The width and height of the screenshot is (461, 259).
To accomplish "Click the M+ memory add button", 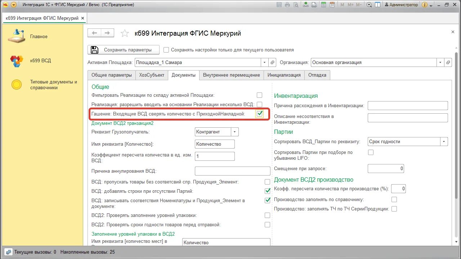I will (x=350, y=5).
